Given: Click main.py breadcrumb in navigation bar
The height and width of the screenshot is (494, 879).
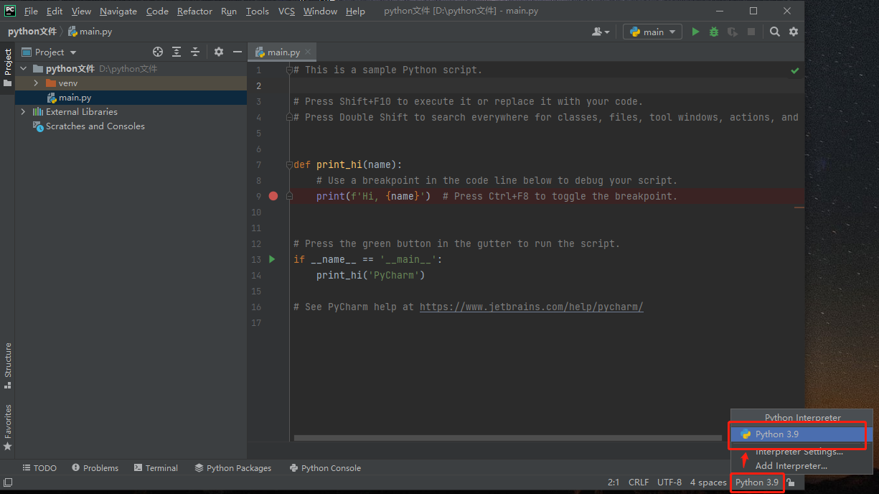Looking at the screenshot, I should [90, 32].
